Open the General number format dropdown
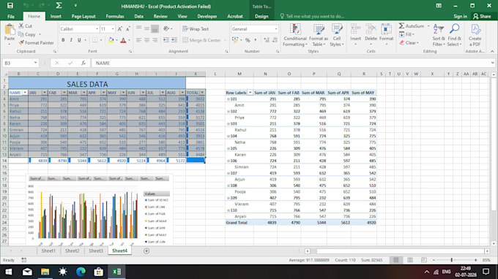This screenshot has width=498, height=279. [x=275, y=28]
